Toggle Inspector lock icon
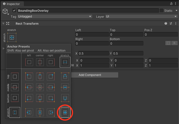This screenshot has height=124, width=179. pos(171,3)
